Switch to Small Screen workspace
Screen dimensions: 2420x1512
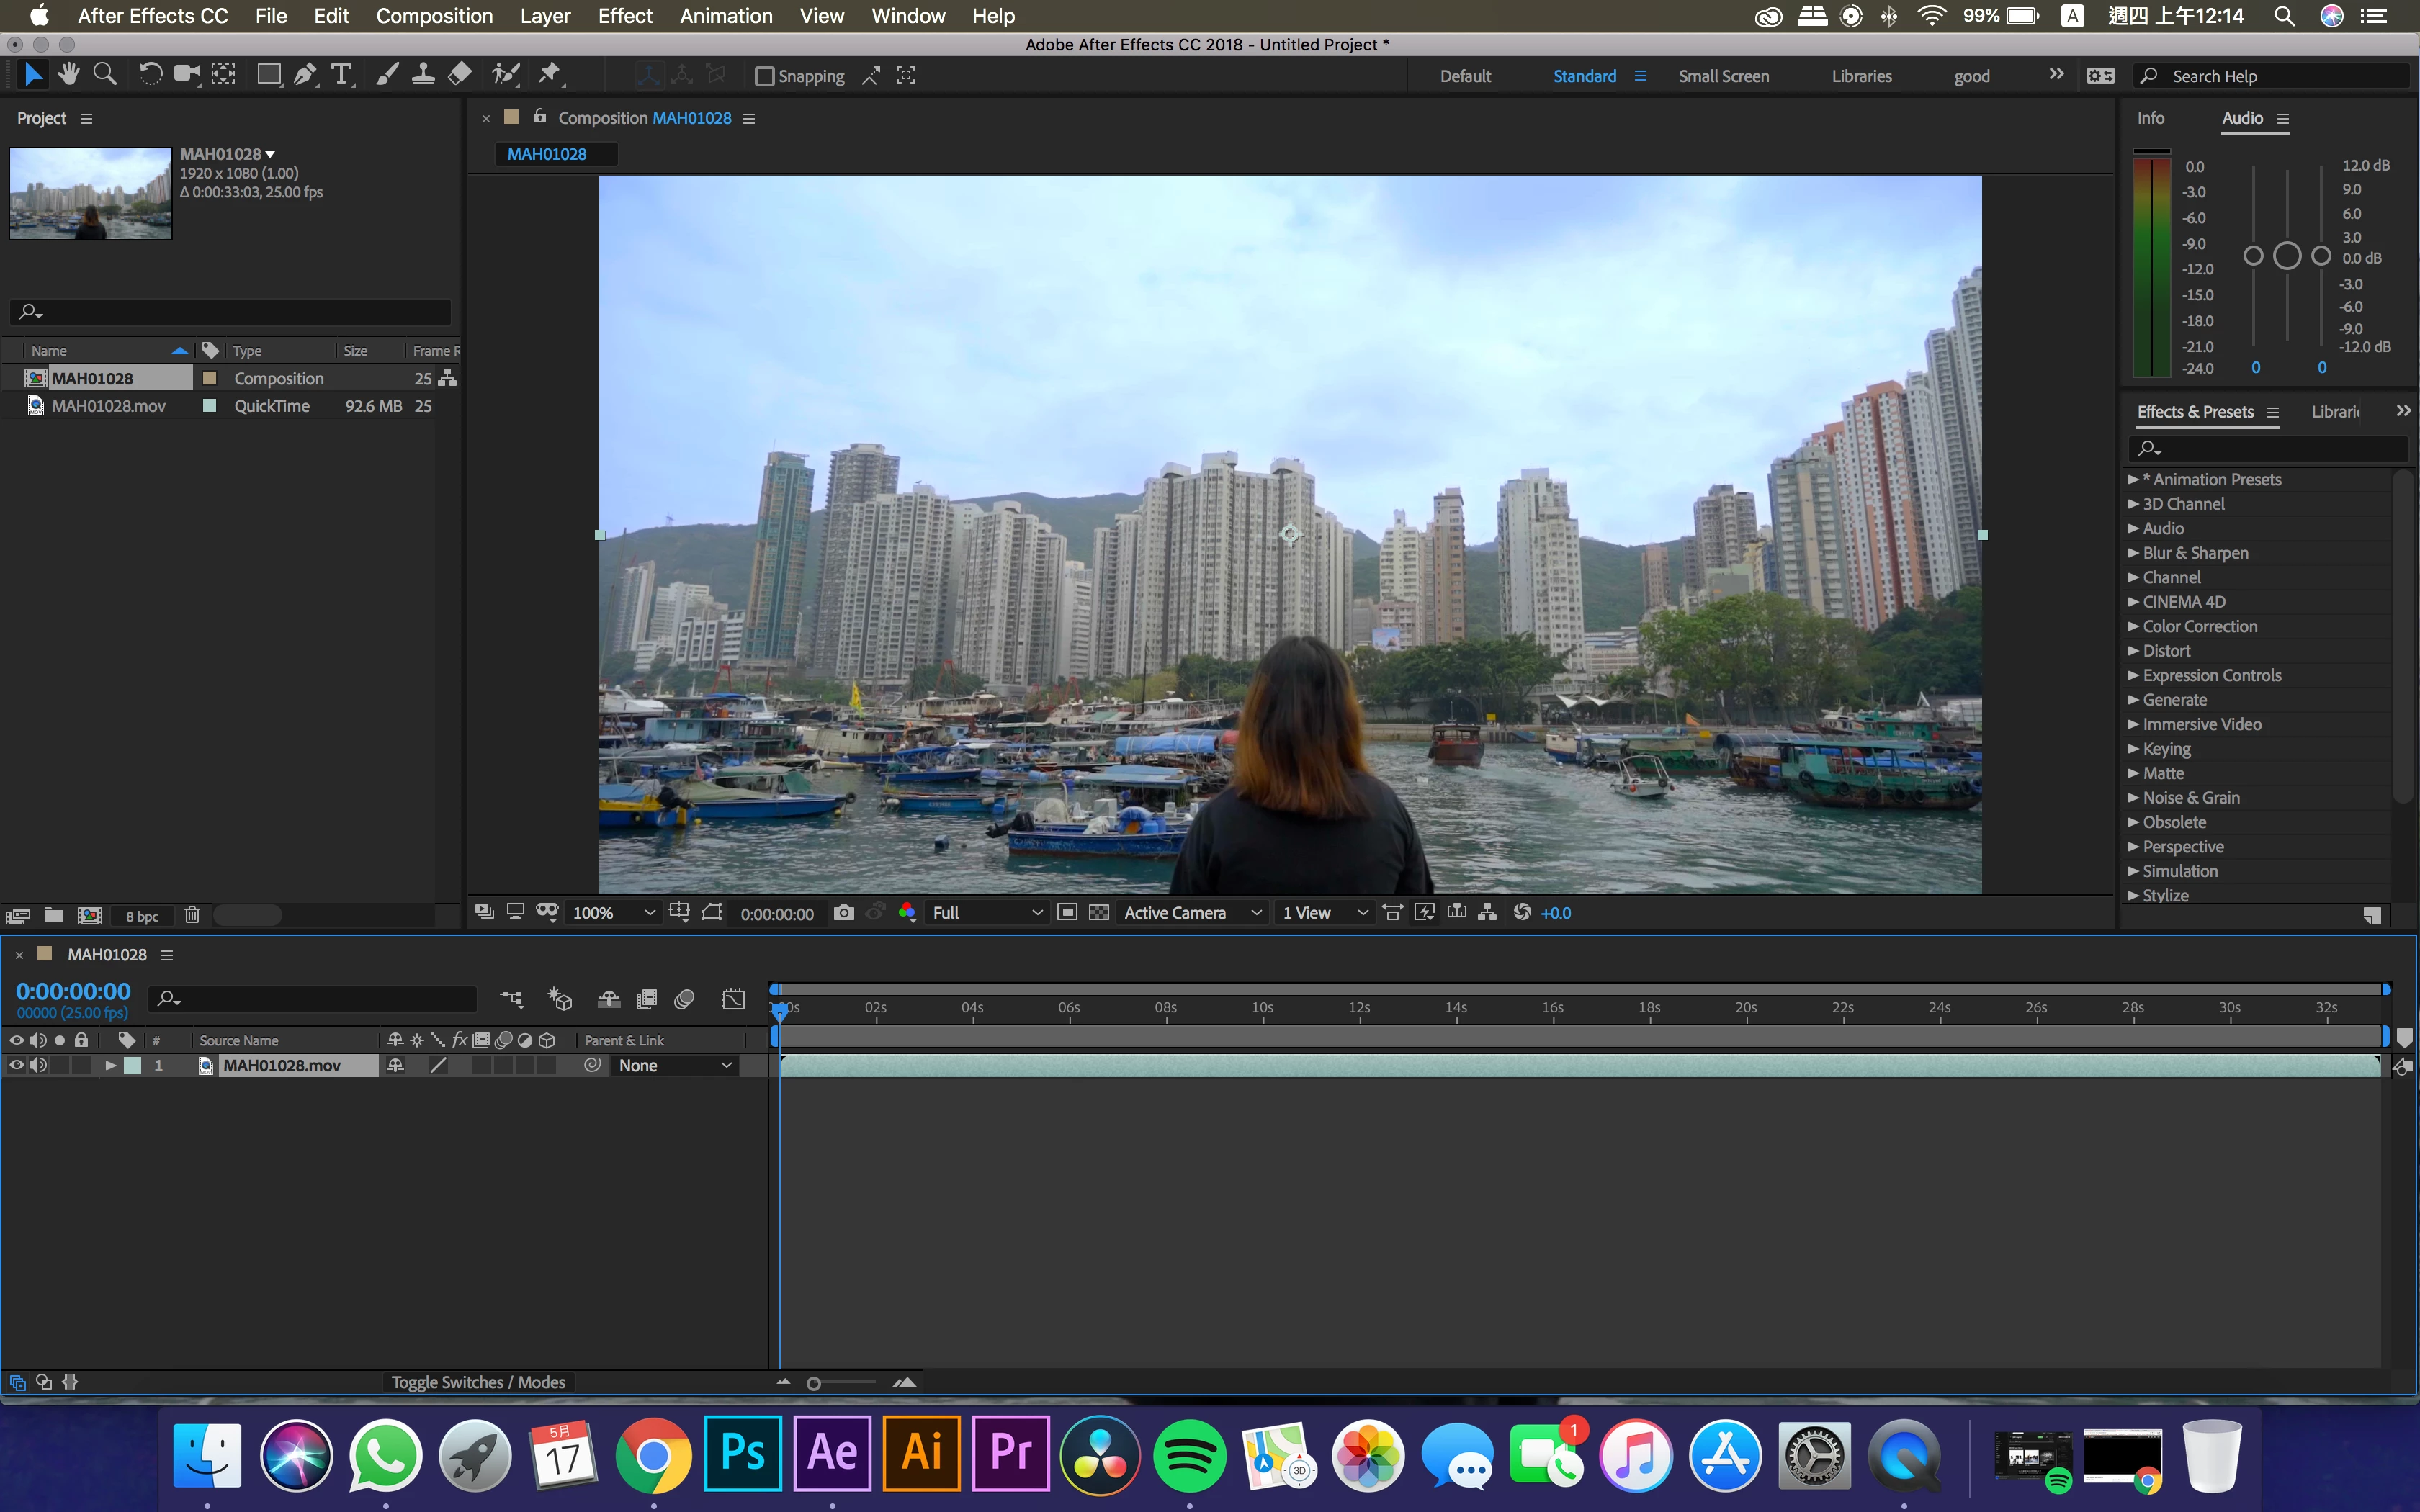(1723, 76)
